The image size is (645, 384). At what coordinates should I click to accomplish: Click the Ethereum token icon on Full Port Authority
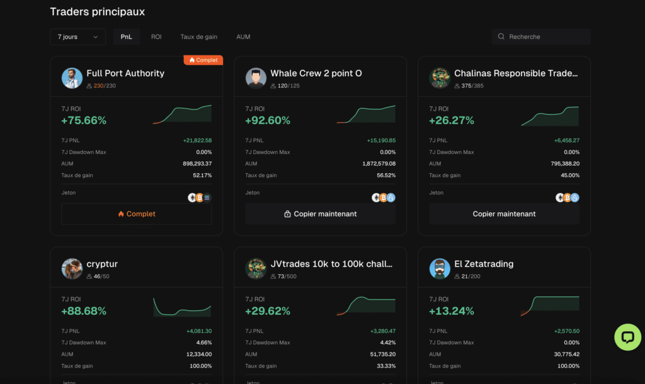click(192, 198)
